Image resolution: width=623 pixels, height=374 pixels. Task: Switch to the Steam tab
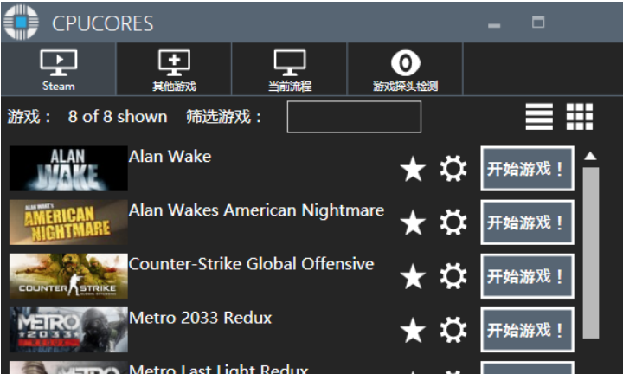[x=58, y=69]
